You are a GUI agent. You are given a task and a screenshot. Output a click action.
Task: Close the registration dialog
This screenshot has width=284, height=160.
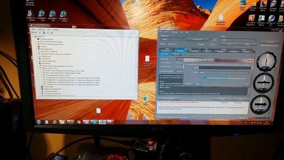pos(250,60)
